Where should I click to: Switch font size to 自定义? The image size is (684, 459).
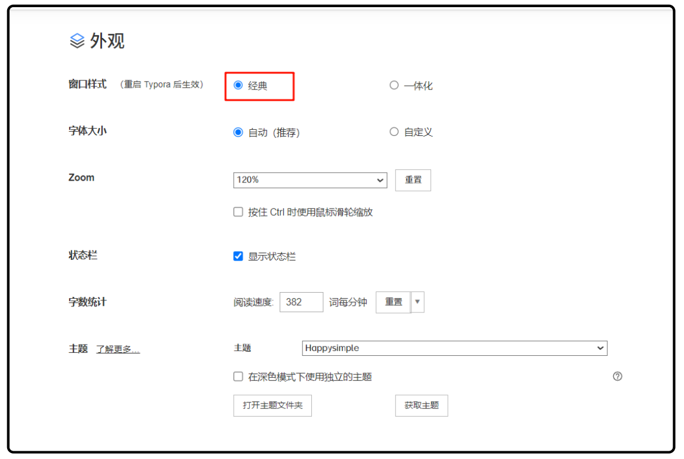(x=394, y=132)
